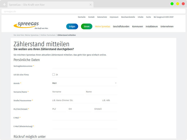187x140 pixels.
Task: Open the Kontakt link
Action: point(91,17)
